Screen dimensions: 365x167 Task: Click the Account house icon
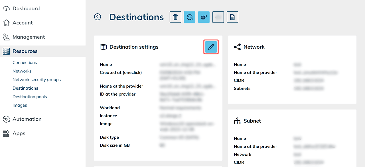tap(6, 23)
